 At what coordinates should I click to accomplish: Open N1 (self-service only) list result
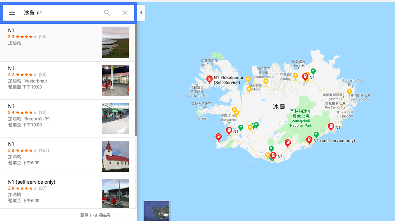(x=67, y=192)
